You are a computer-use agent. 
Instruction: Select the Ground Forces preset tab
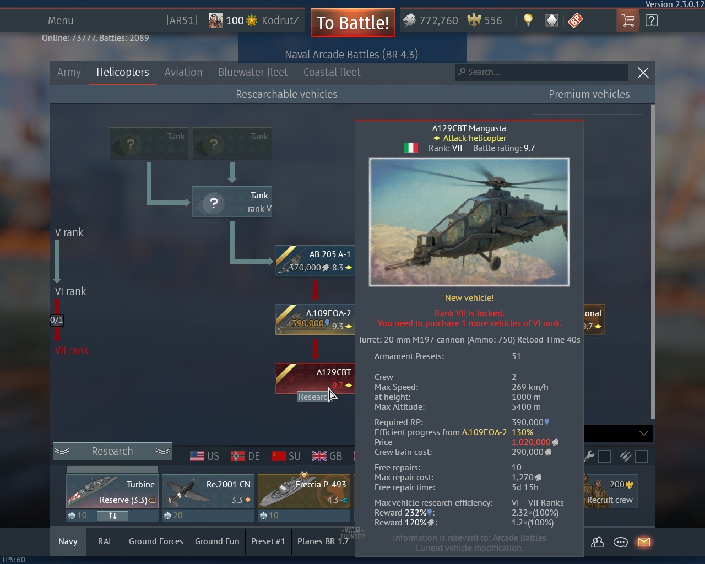[x=156, y=541]
